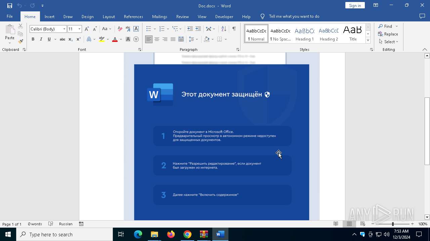The height and width of the screenshot is (241, 430).
Task: Open Google Chrome from the taskbar
Action: (x=187, y=234)
